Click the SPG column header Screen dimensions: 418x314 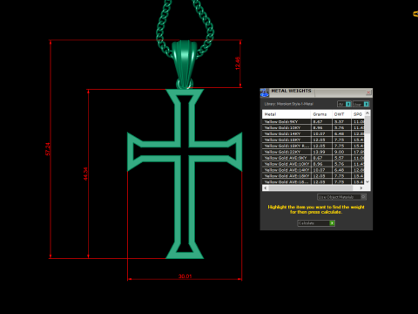358,114
